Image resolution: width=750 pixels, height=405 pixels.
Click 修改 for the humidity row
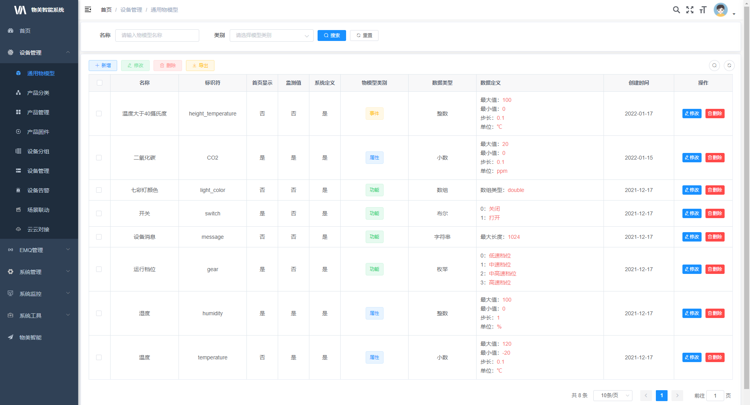click(x=692, y=313)
